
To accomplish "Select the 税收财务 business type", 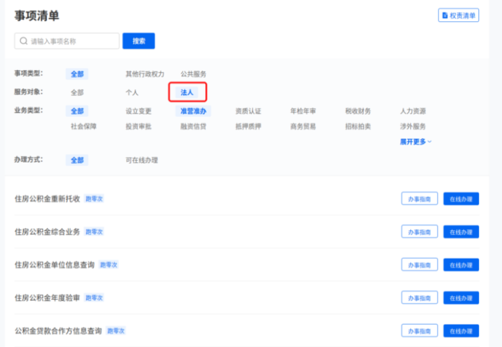I will (x=358, y=111).
